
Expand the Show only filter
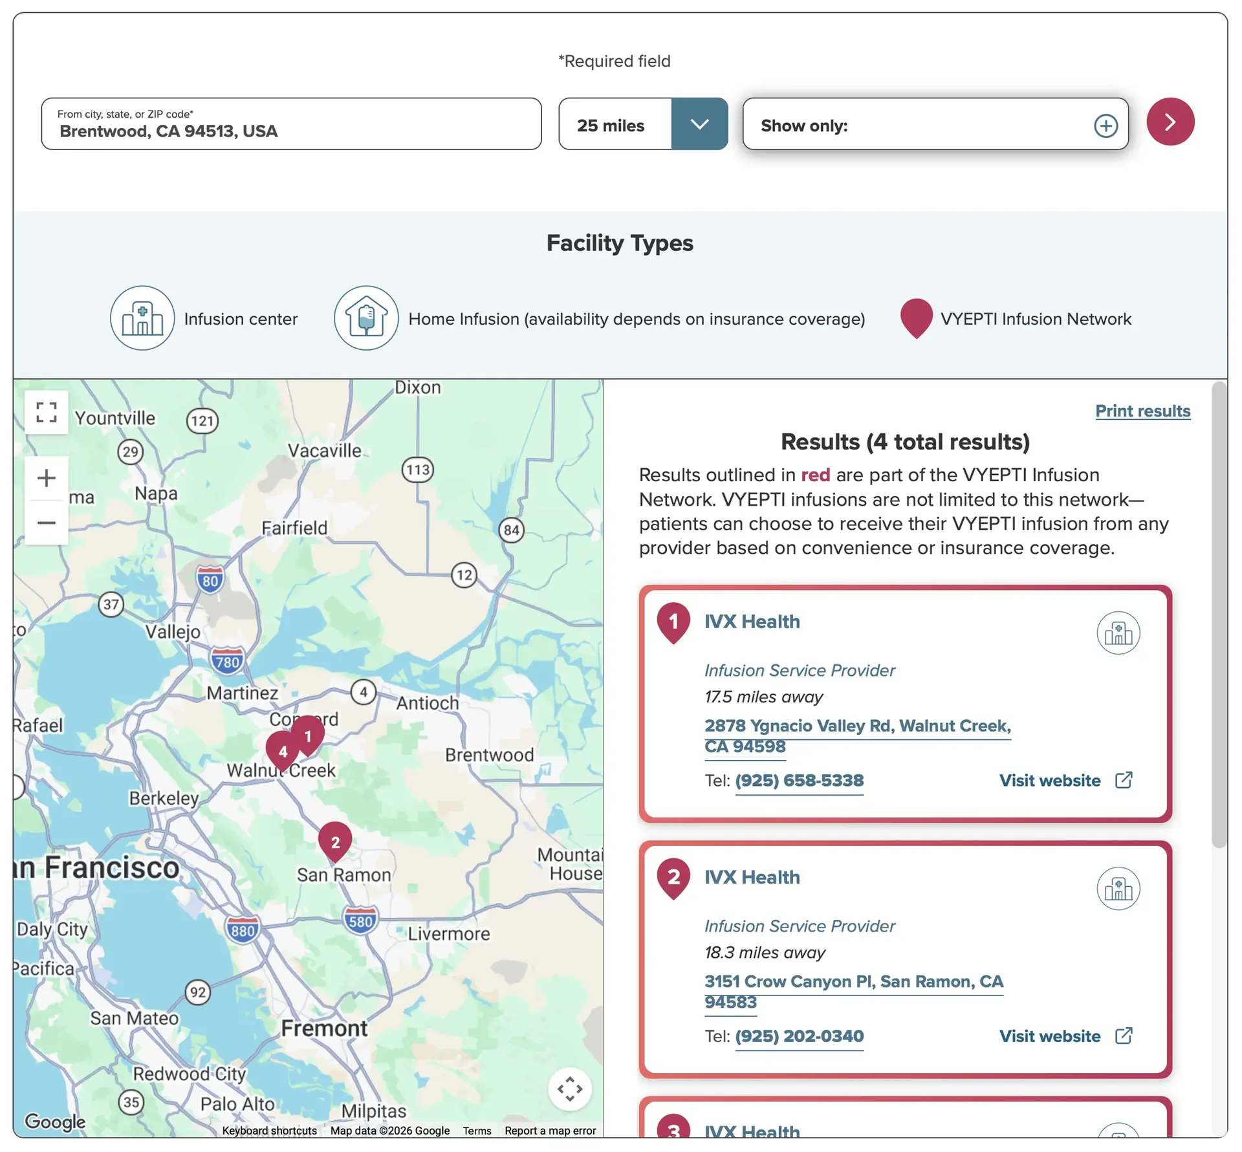935,124
